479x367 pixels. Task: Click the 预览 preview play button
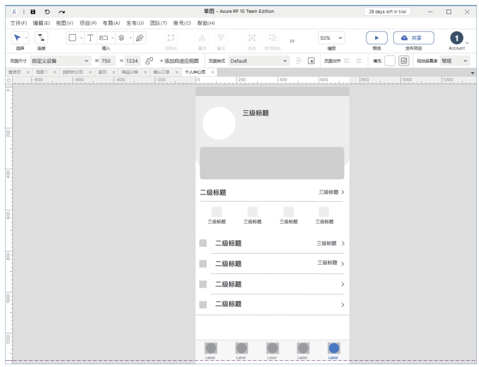click(x=376, y=38)
